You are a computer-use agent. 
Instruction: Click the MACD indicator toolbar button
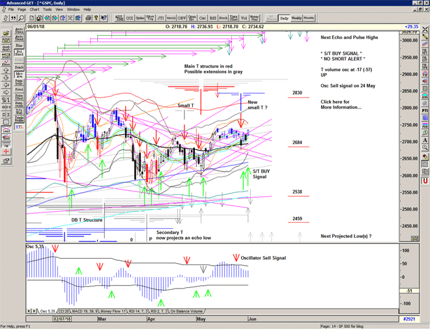171,18
